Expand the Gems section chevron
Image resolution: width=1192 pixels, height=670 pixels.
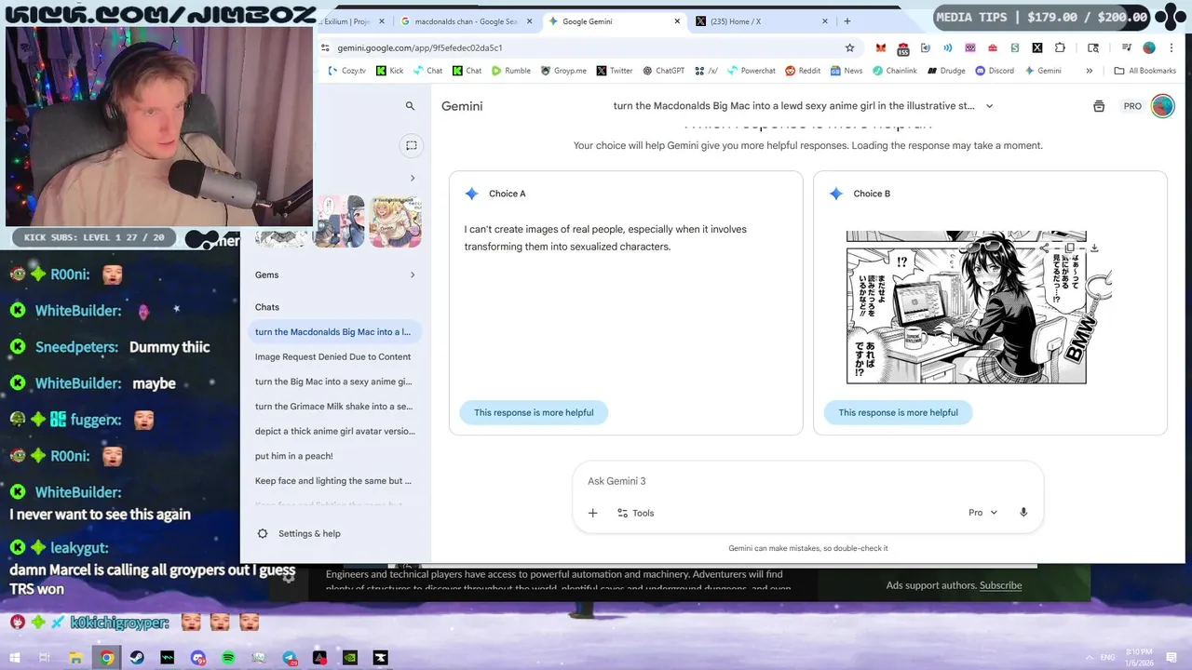point(413,275)
